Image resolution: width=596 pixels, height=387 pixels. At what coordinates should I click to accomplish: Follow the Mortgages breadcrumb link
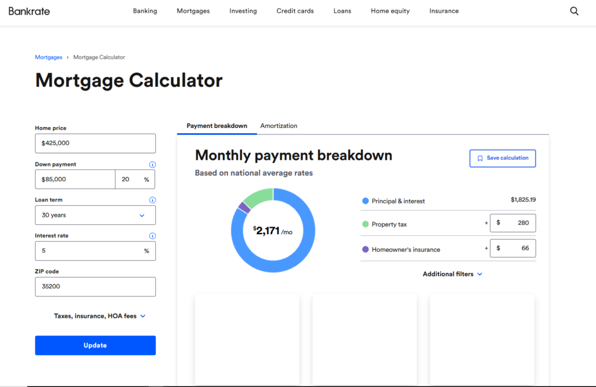click(48, 57)
